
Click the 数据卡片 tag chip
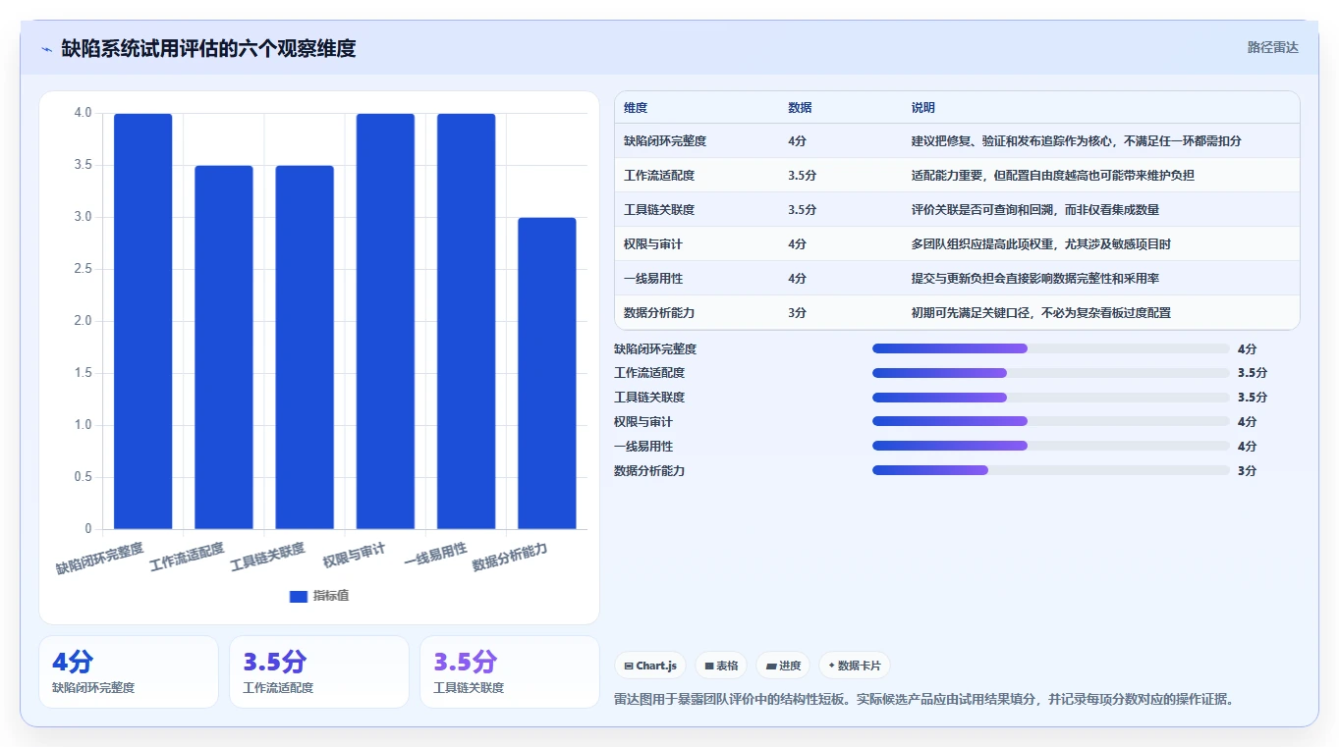(x=854, y=666)
